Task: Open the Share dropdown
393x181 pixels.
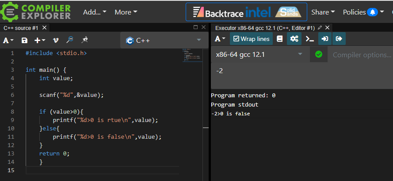Action: 323,12
